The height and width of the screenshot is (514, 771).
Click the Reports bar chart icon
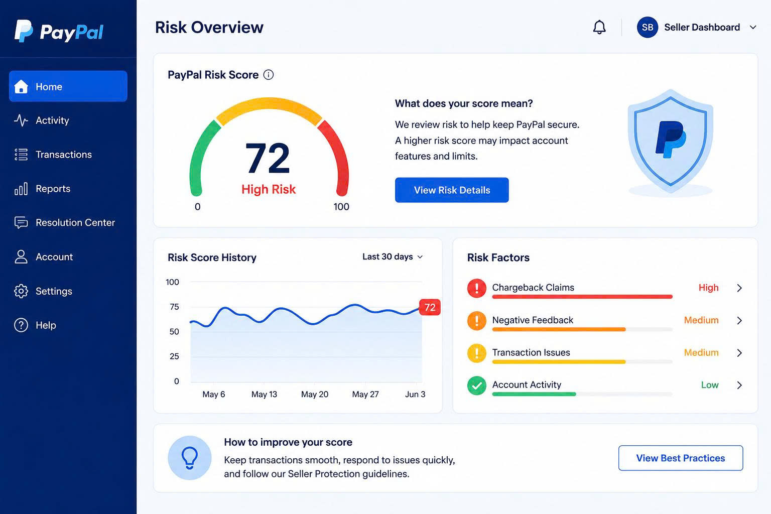[x=21, y=189]
